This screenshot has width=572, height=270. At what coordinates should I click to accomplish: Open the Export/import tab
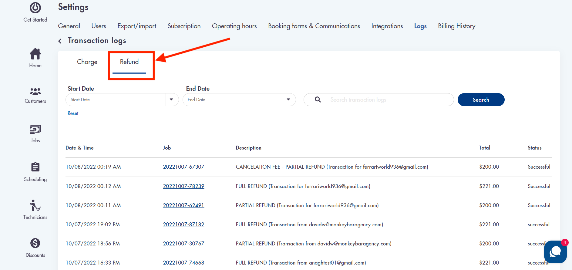pos(137,26)
